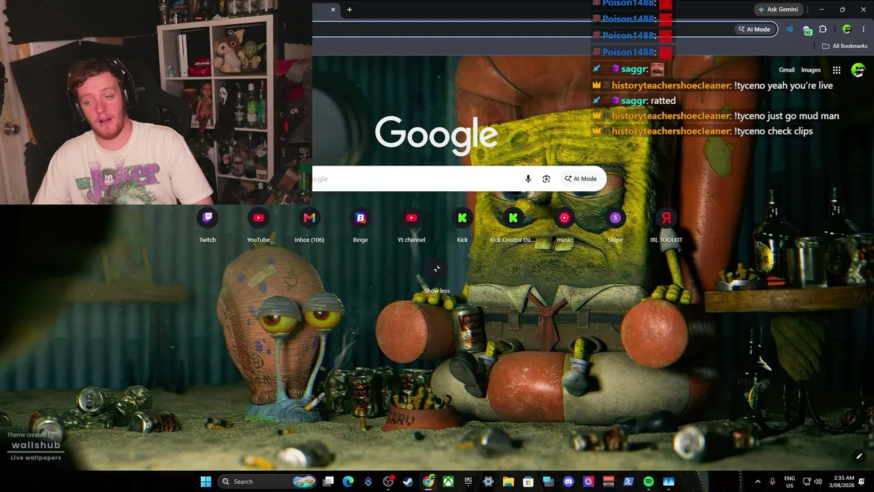Open the Binge shortcut tile
This screenshot has width=874, height=492.
click(x=361, y=225)
